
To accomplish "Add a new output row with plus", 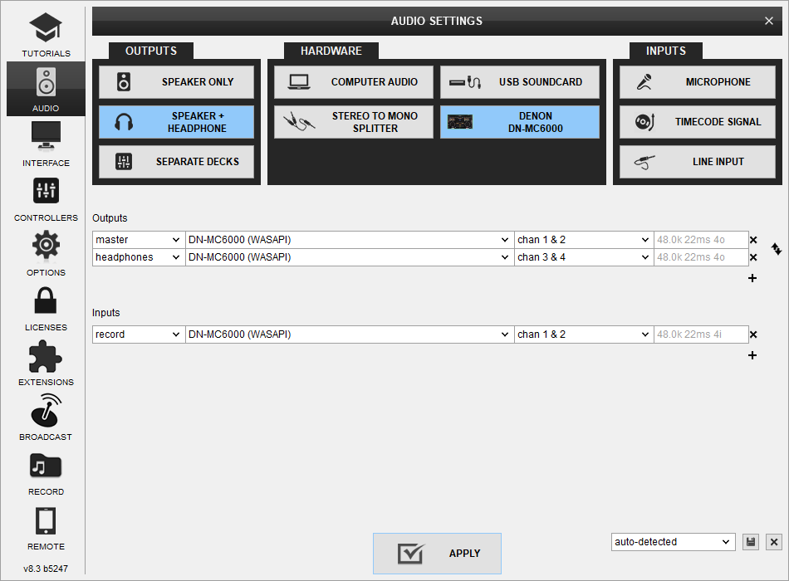I will click(x=752, y=278).
